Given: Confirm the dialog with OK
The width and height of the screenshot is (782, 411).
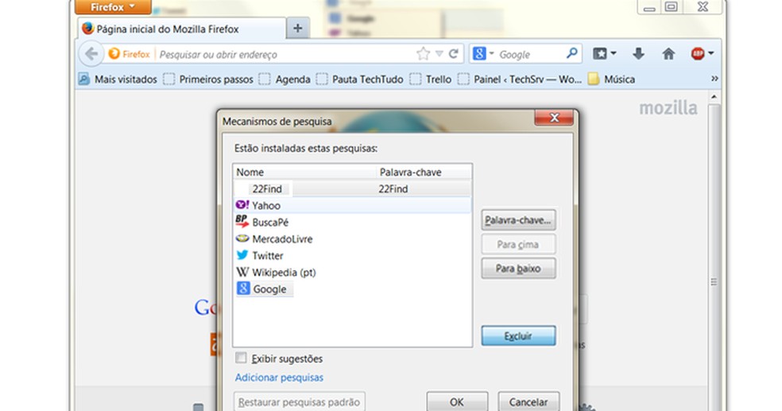Looking at the screenshot, I should (x=457, y=401).
